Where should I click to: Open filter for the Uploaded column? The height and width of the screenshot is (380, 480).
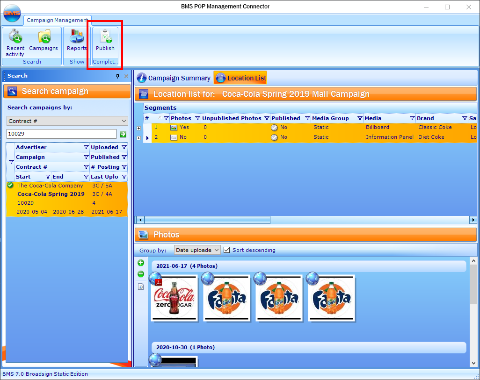(124, 148)
